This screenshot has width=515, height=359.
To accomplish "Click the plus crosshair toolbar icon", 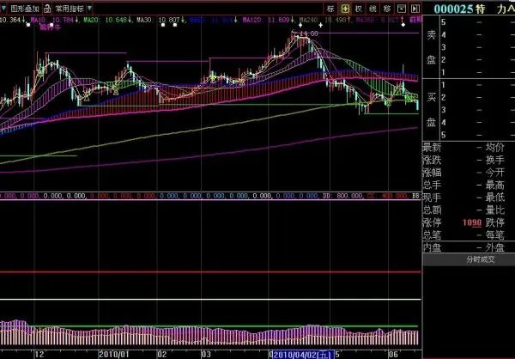I will pyautogui.click(x=345, y=9).
